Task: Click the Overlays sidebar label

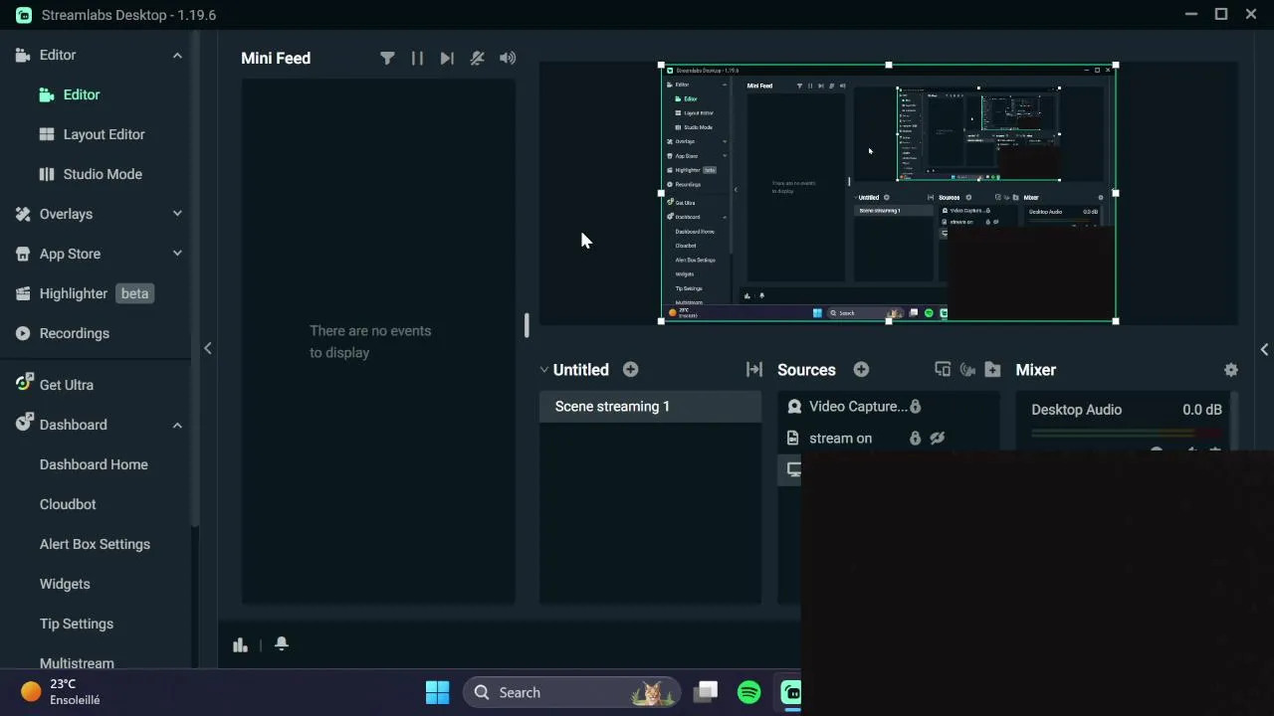Action: pos(66,214)
